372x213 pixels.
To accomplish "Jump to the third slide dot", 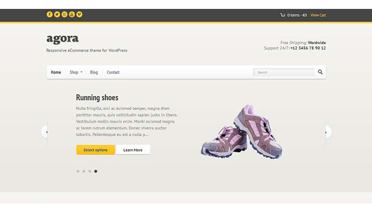I will [90, 171].
